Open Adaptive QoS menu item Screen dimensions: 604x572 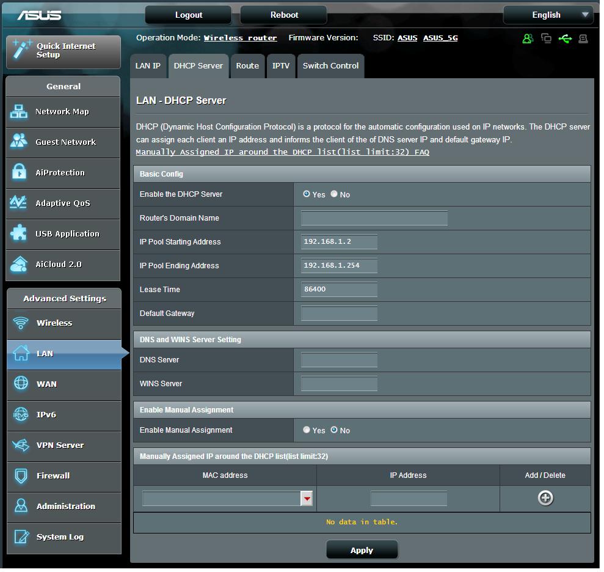coord(64,204)
